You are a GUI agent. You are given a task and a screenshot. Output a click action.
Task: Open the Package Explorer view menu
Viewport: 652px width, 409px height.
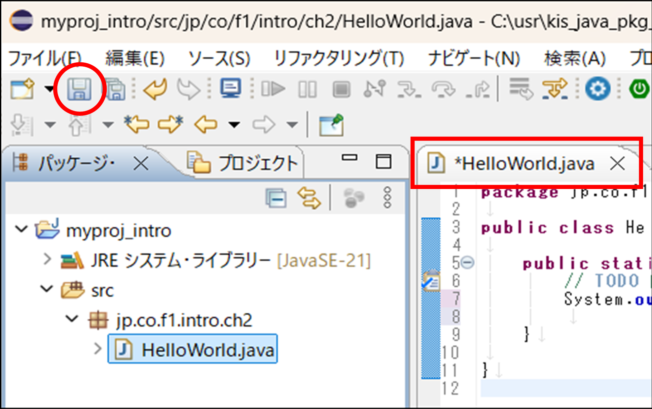click(x=387, y=198)
